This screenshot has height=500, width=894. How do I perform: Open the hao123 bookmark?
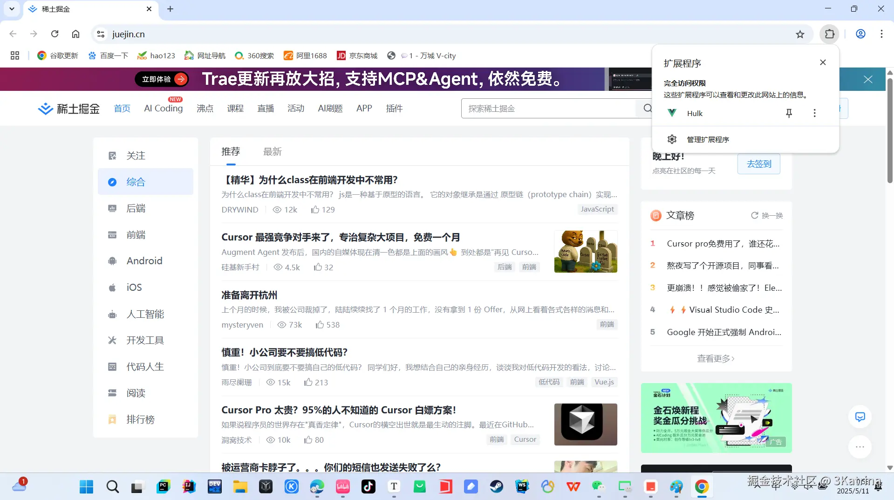point(156,55)
